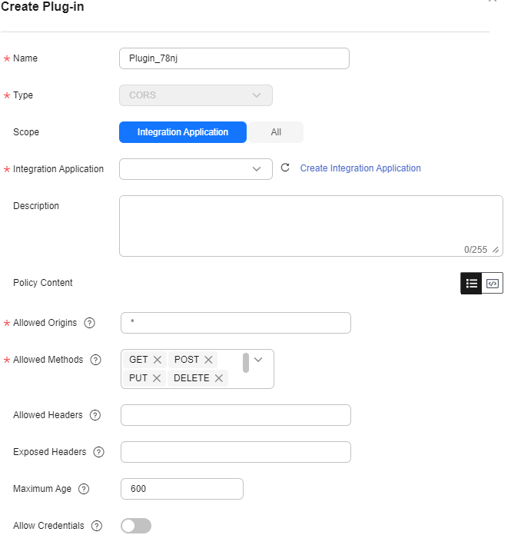Click the refresh icon beside Integration Application

click(285, 168)
